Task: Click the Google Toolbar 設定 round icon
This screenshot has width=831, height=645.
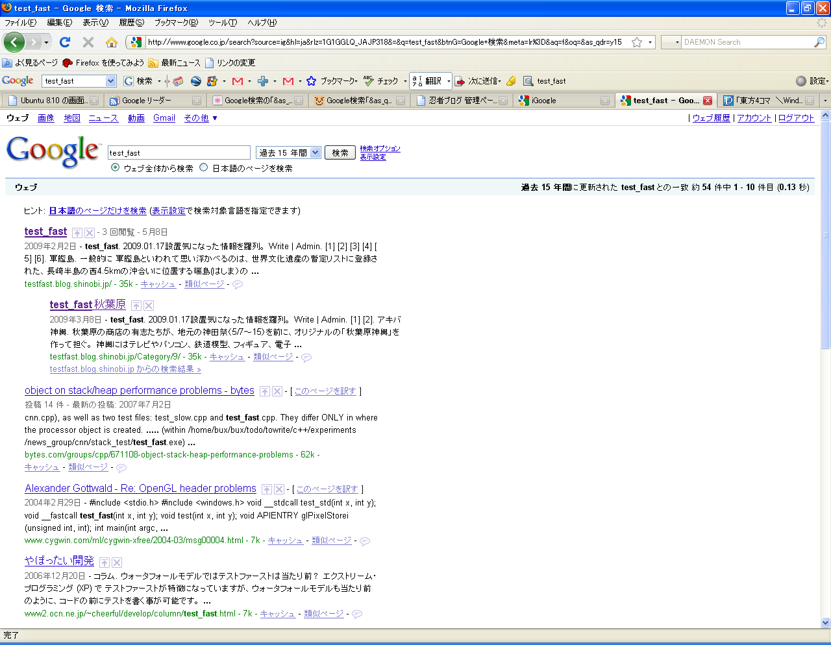Action: [801, 81]
